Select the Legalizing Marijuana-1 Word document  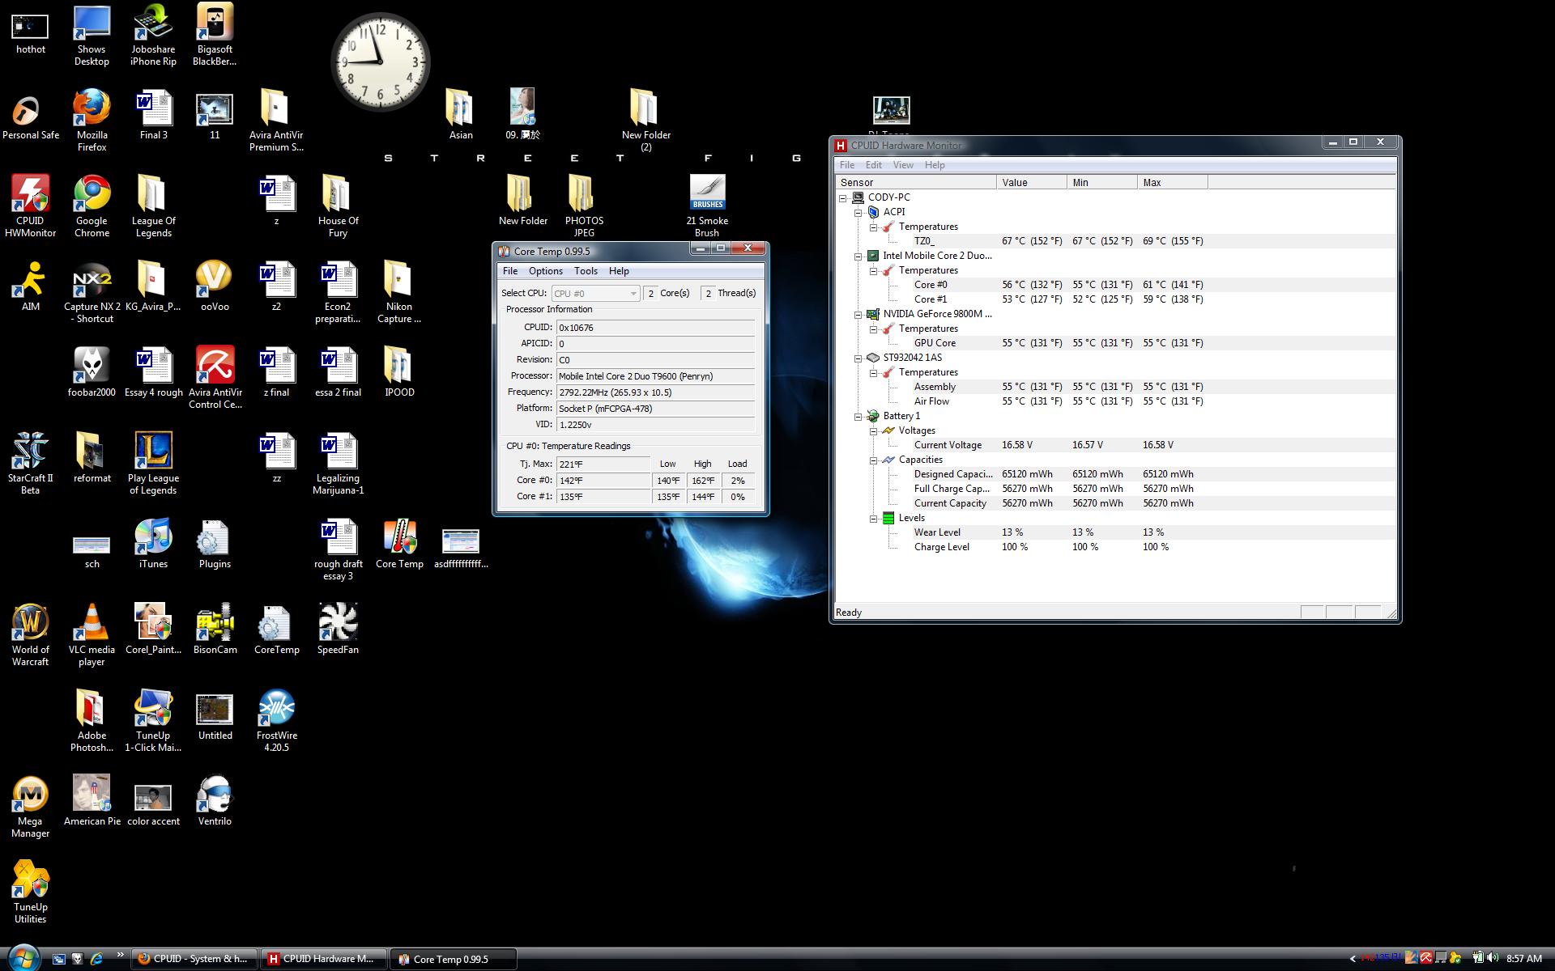338,463
